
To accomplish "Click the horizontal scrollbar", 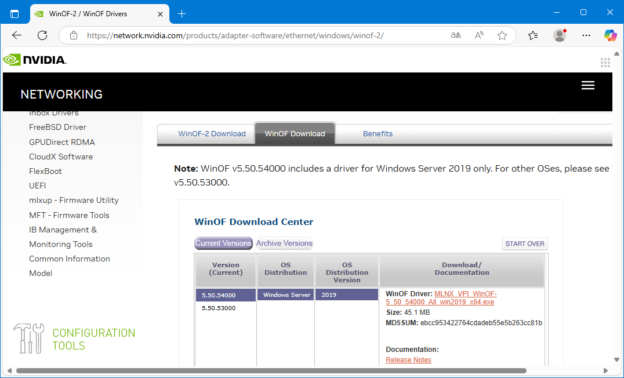I will 271,370.
